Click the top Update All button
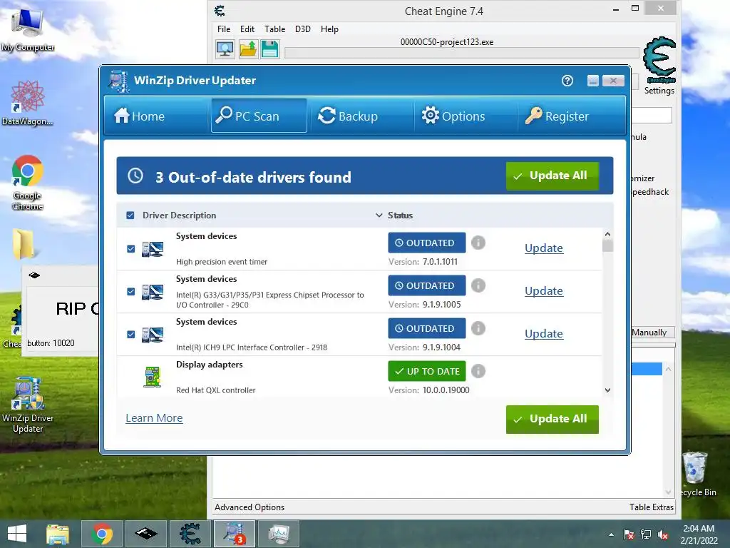The image size is (730, 548). (552, 176)
